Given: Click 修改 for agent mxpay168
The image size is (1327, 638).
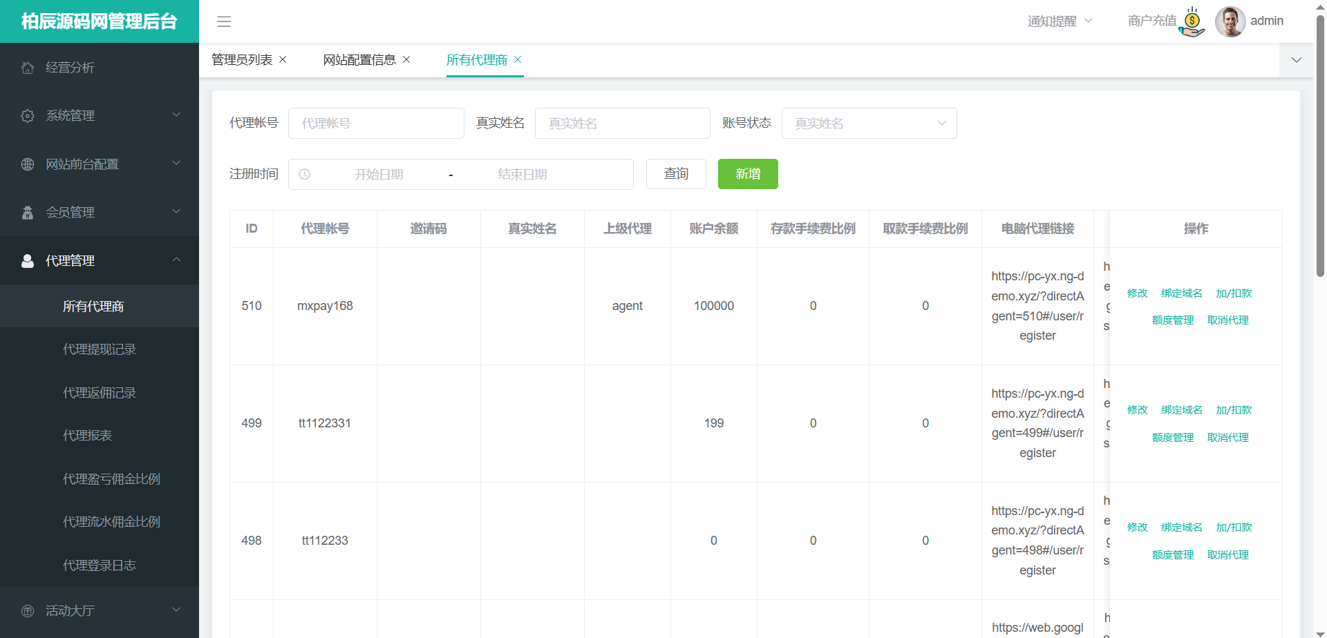Looking at the screenshot, I should [1138, 293].
